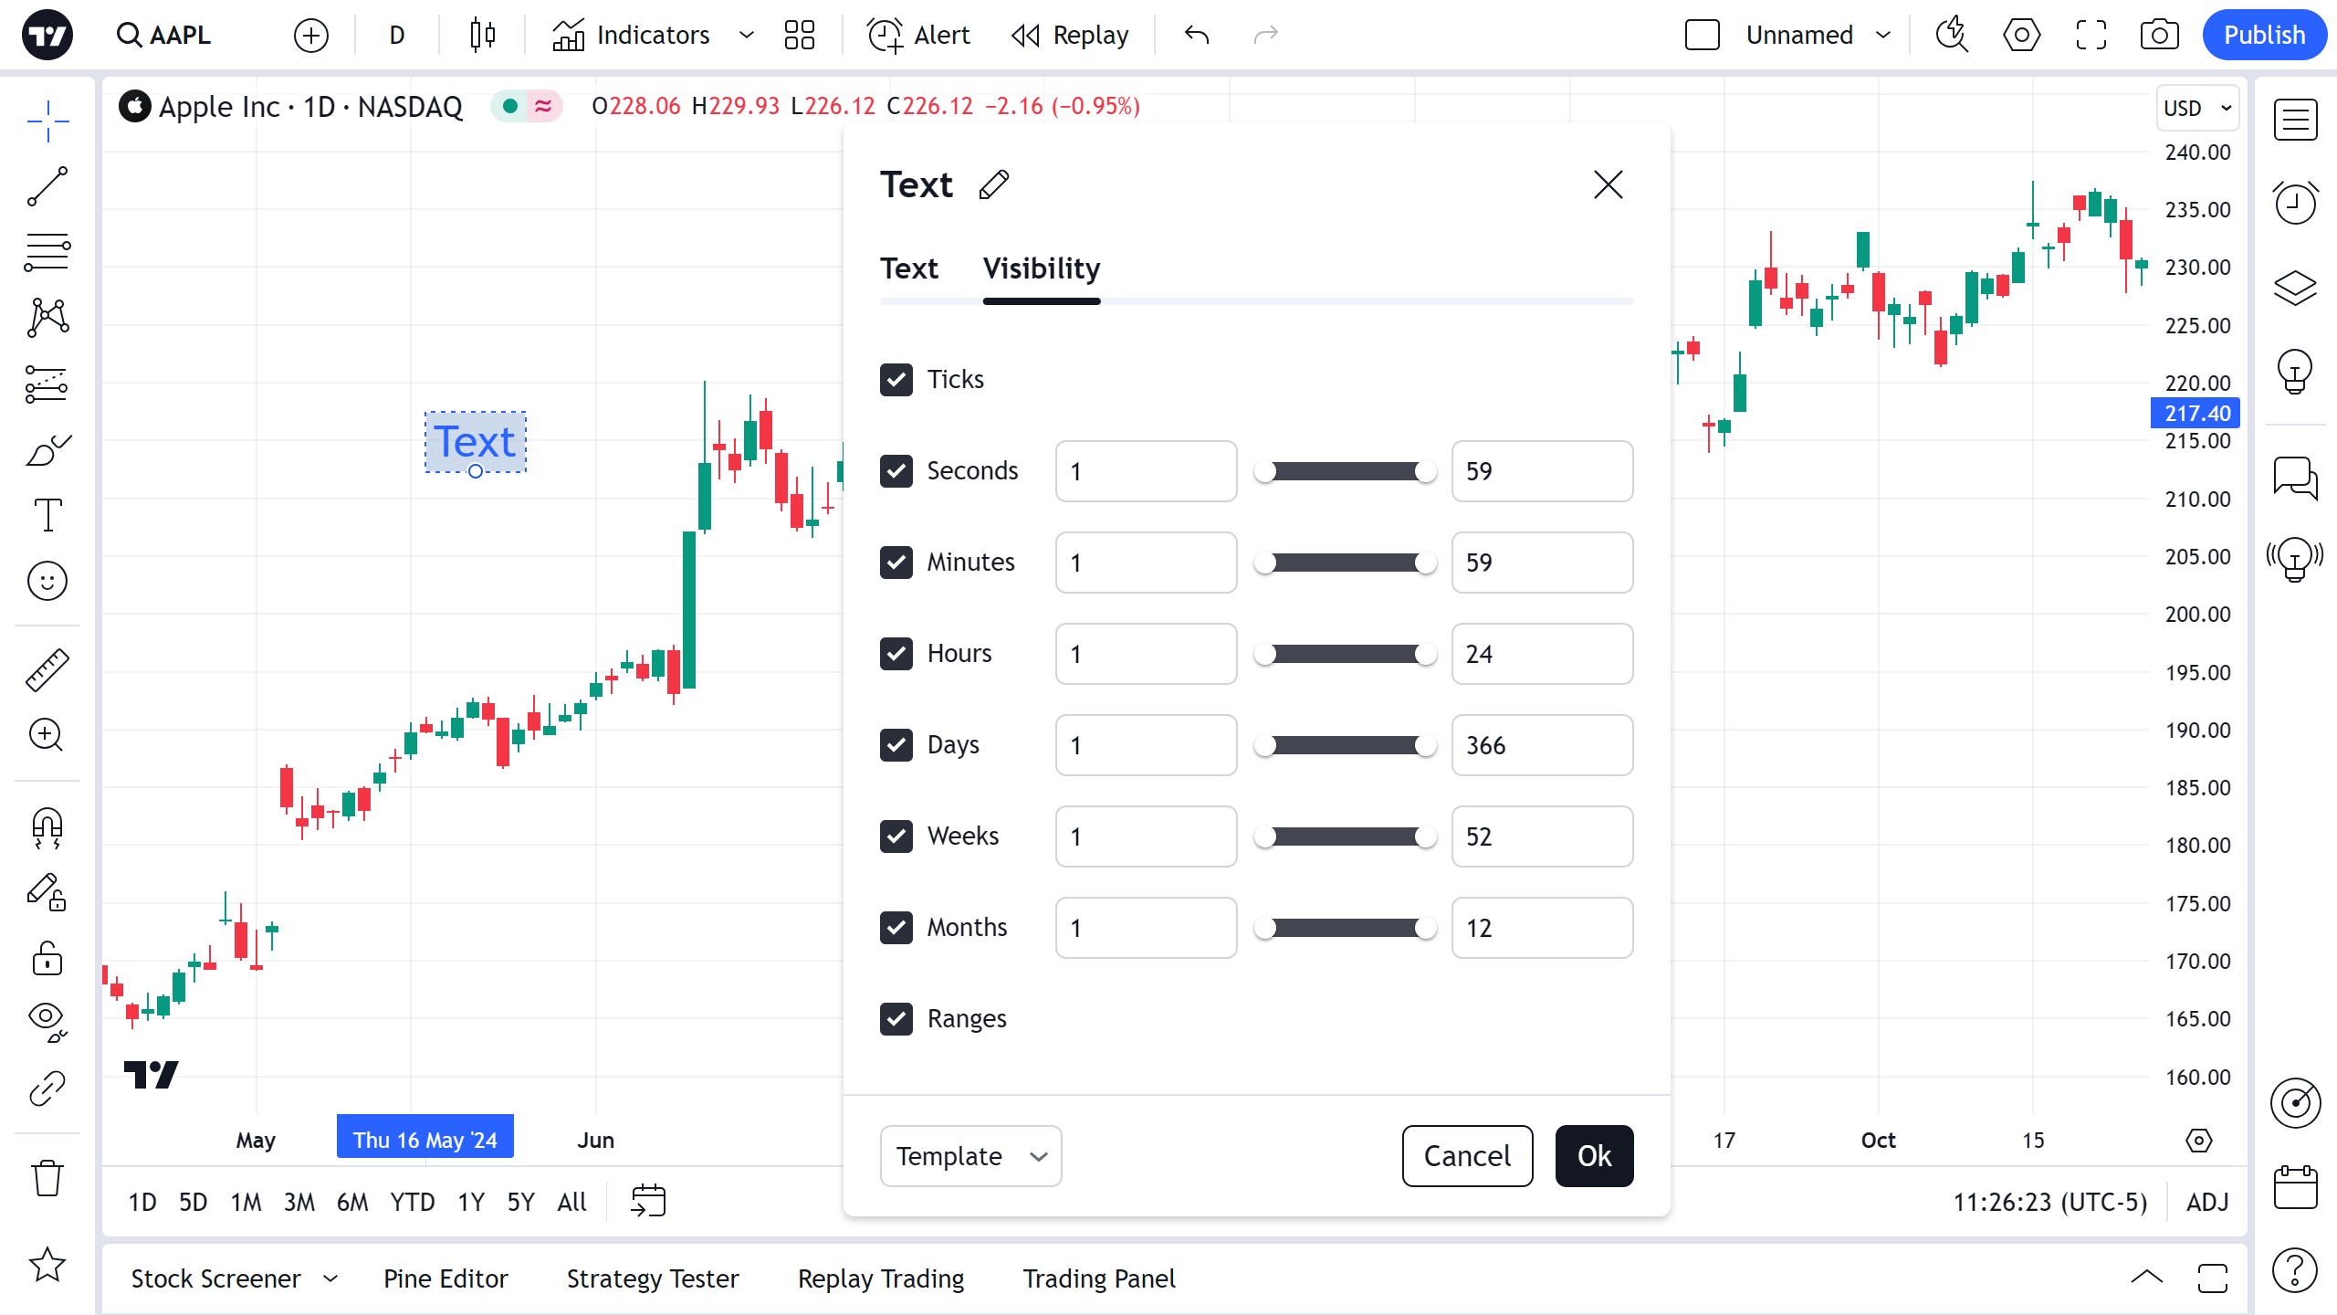The height and width of the screenshot is (1315, 2337).
Task: Open the Alerts clock icon in right sidebar
Action: coord(2295,202)
